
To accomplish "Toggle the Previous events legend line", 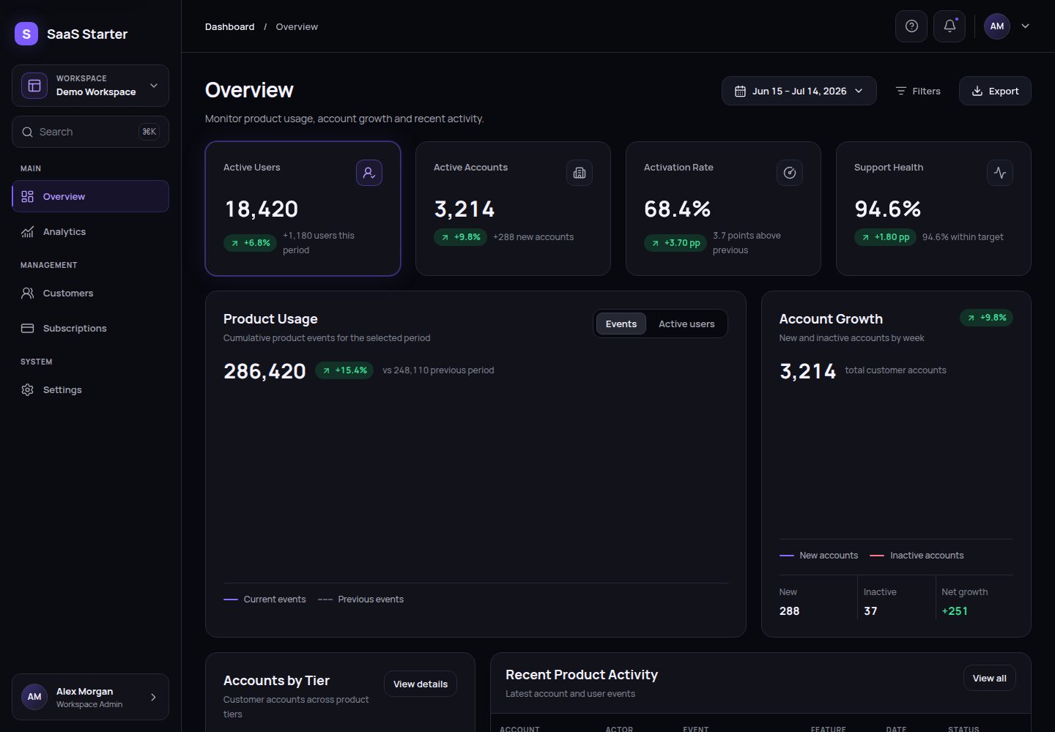I will tap(360, 600).
